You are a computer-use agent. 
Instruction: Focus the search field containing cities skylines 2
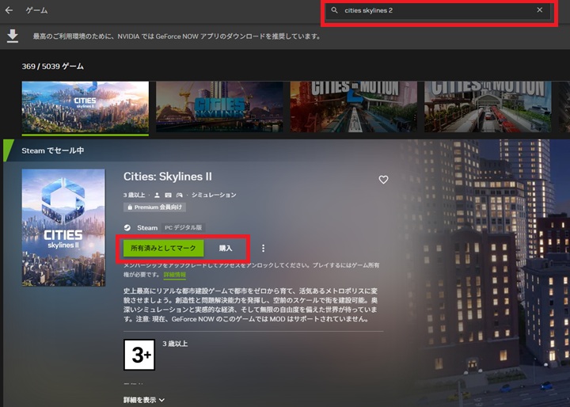pos(435,11)
